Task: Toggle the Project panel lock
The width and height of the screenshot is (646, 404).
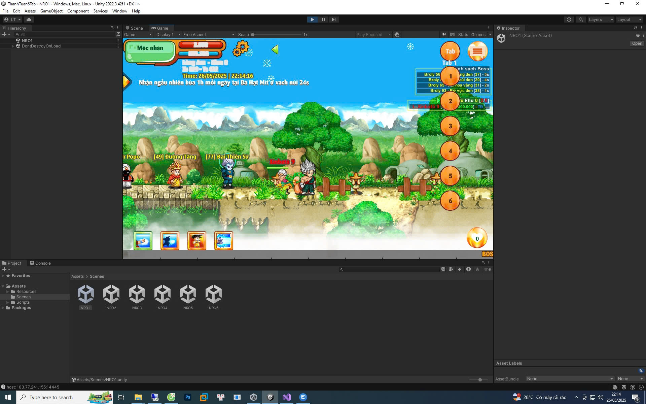Action: 483,263
